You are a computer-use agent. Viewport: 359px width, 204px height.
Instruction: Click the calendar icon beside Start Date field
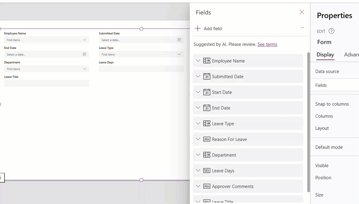207,92
